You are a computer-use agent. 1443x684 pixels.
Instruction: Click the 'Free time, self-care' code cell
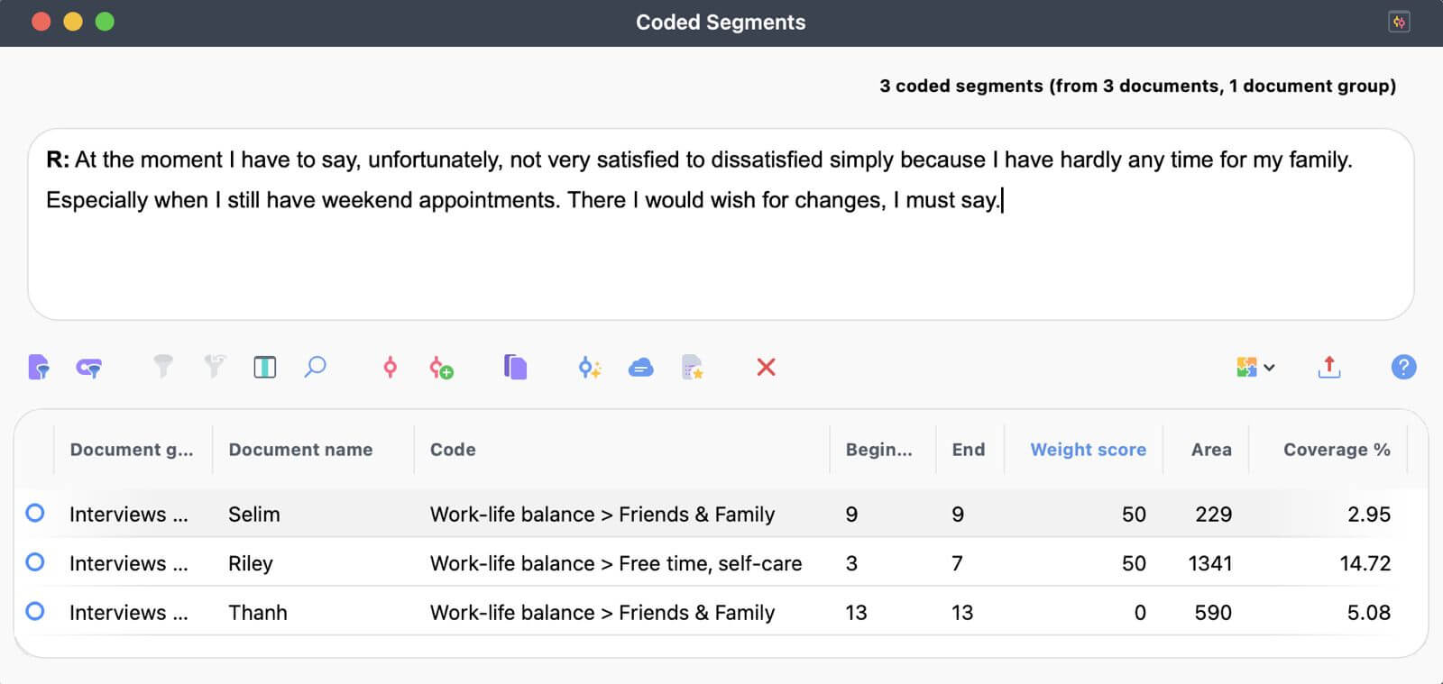pyautogui.click(x=616, y=563)
